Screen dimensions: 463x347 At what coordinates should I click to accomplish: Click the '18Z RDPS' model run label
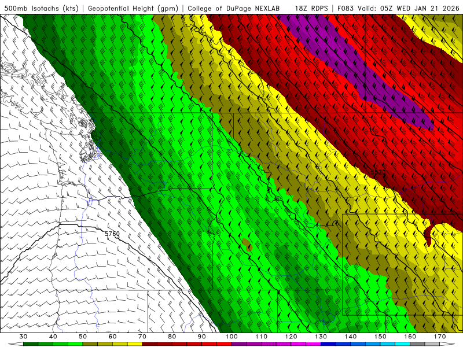[x=311, y=9]
